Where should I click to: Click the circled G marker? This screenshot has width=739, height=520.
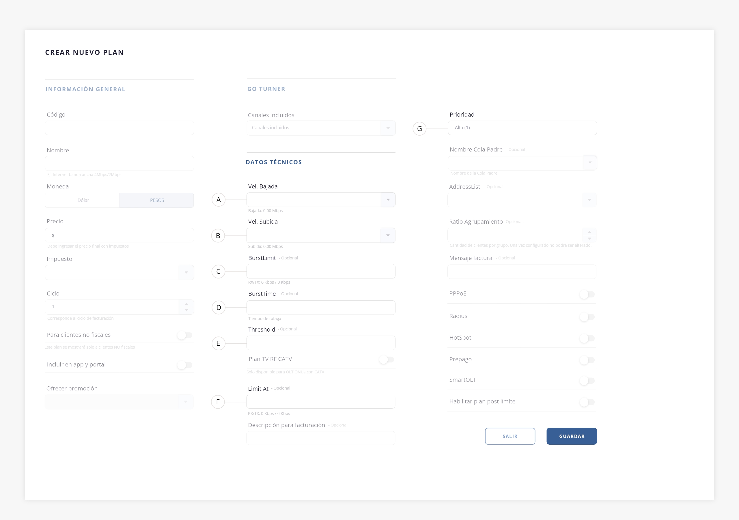point(419,129)
